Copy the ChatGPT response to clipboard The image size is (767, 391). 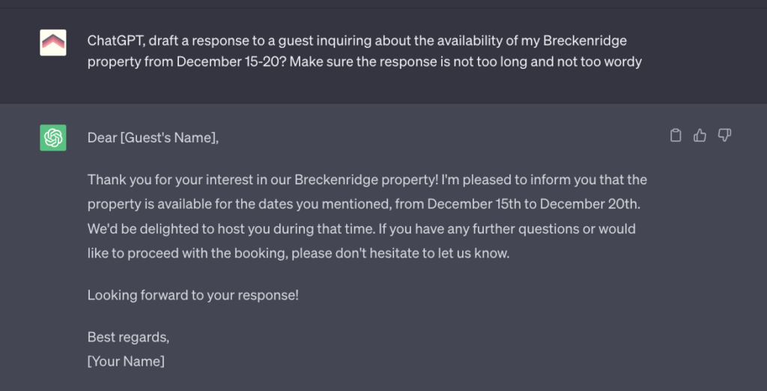pos(676,136)
